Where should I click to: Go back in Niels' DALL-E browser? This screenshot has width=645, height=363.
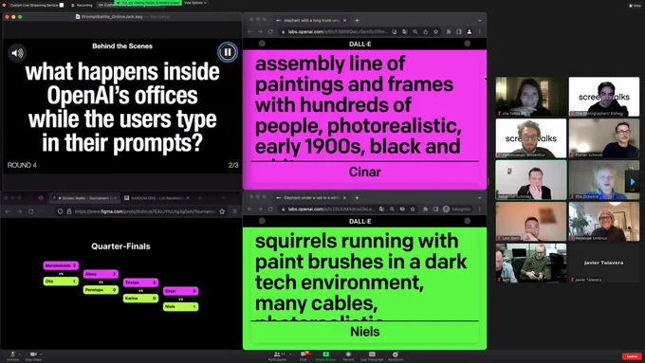tap(250, 209)
